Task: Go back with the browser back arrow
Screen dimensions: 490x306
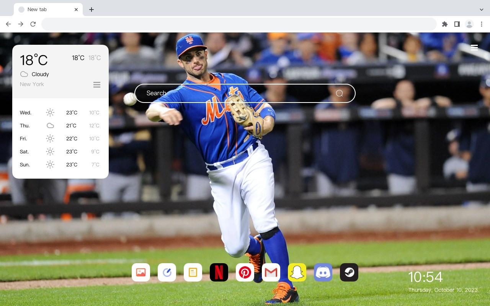Action: pyautogui.click(x=8, y=24)
